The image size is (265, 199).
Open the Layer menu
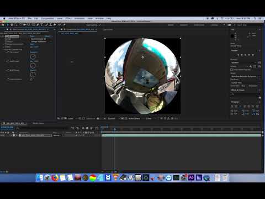point(60,18)
